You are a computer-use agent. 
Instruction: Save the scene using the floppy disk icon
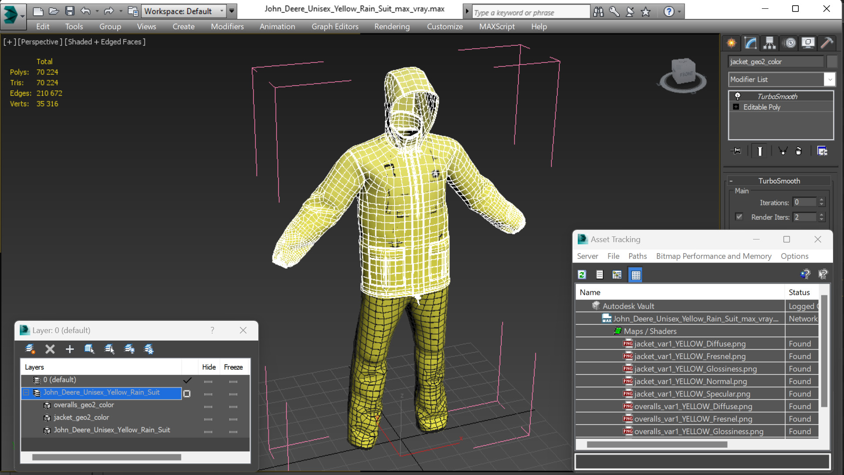pos(70,11)
